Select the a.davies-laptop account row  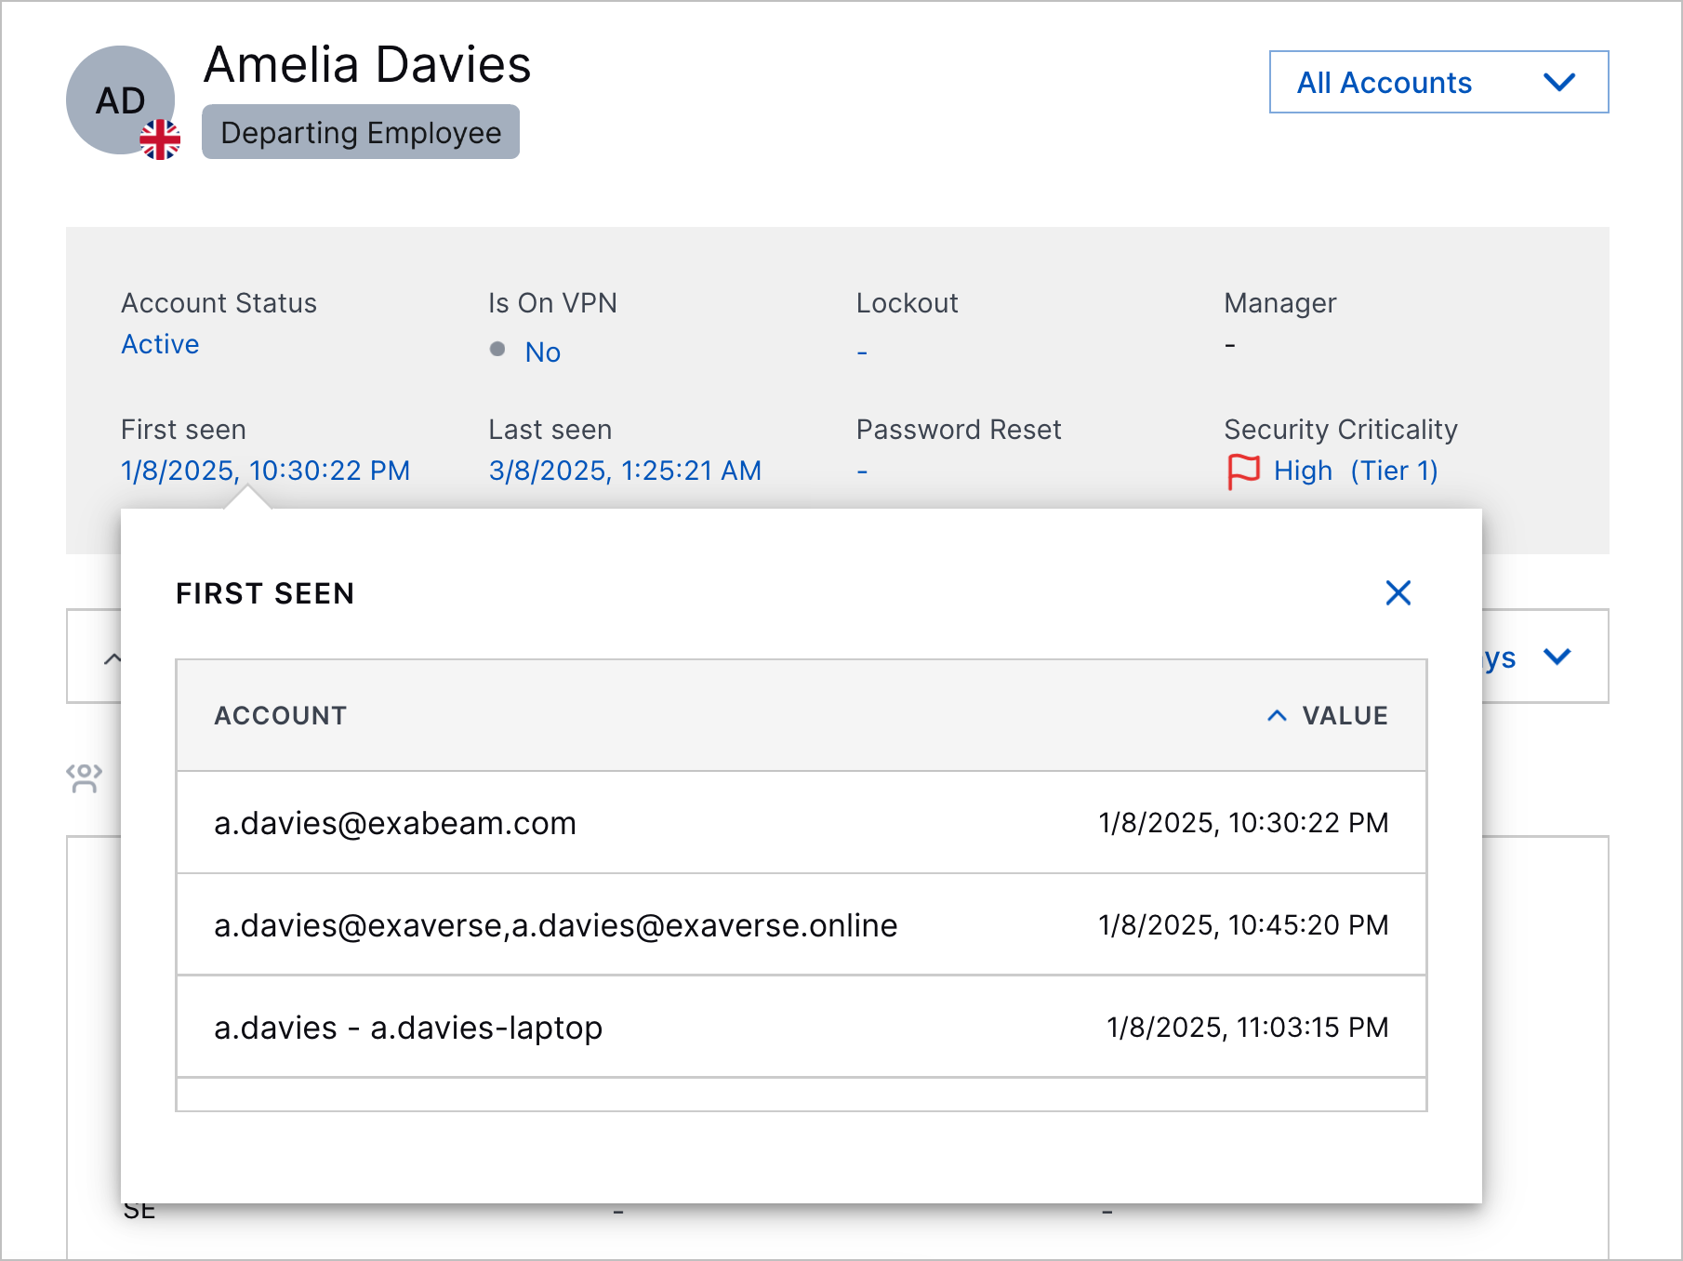408,1028
